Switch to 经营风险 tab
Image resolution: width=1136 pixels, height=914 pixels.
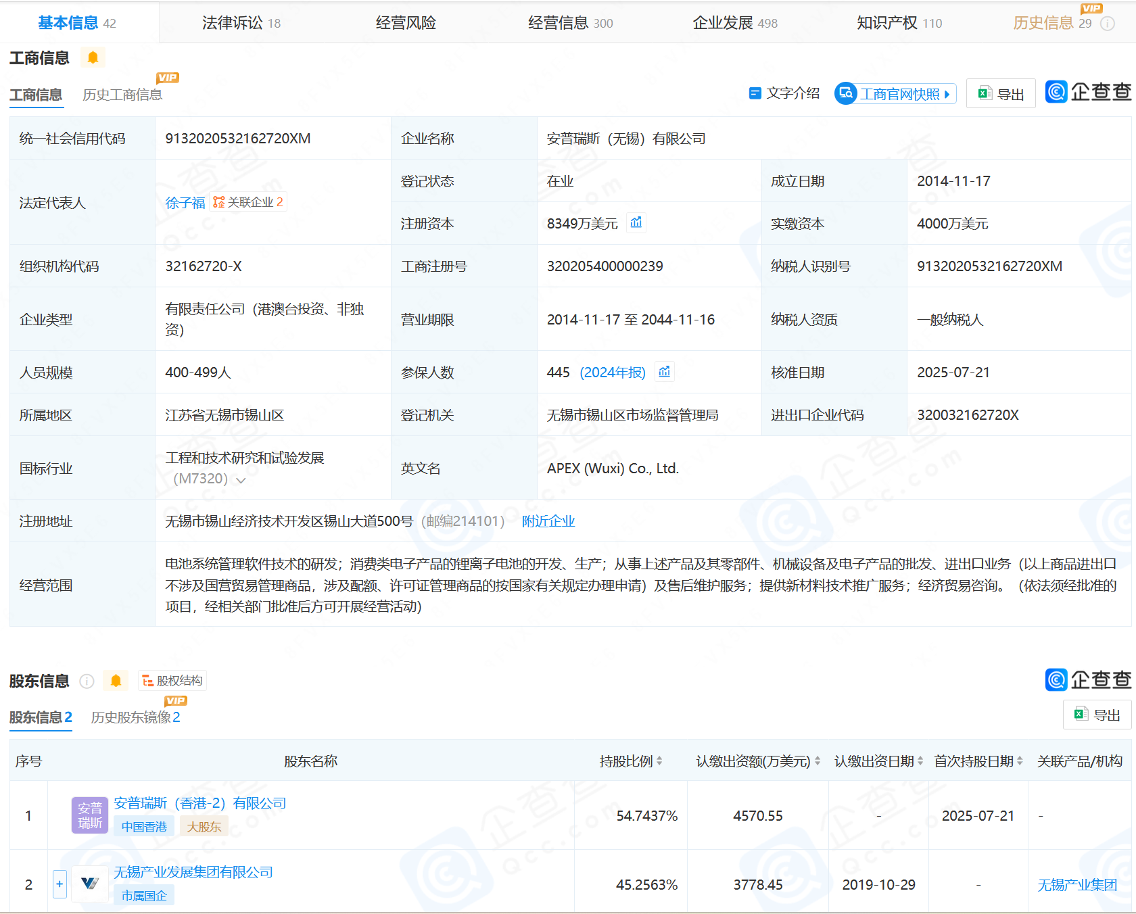pos(406,23)
